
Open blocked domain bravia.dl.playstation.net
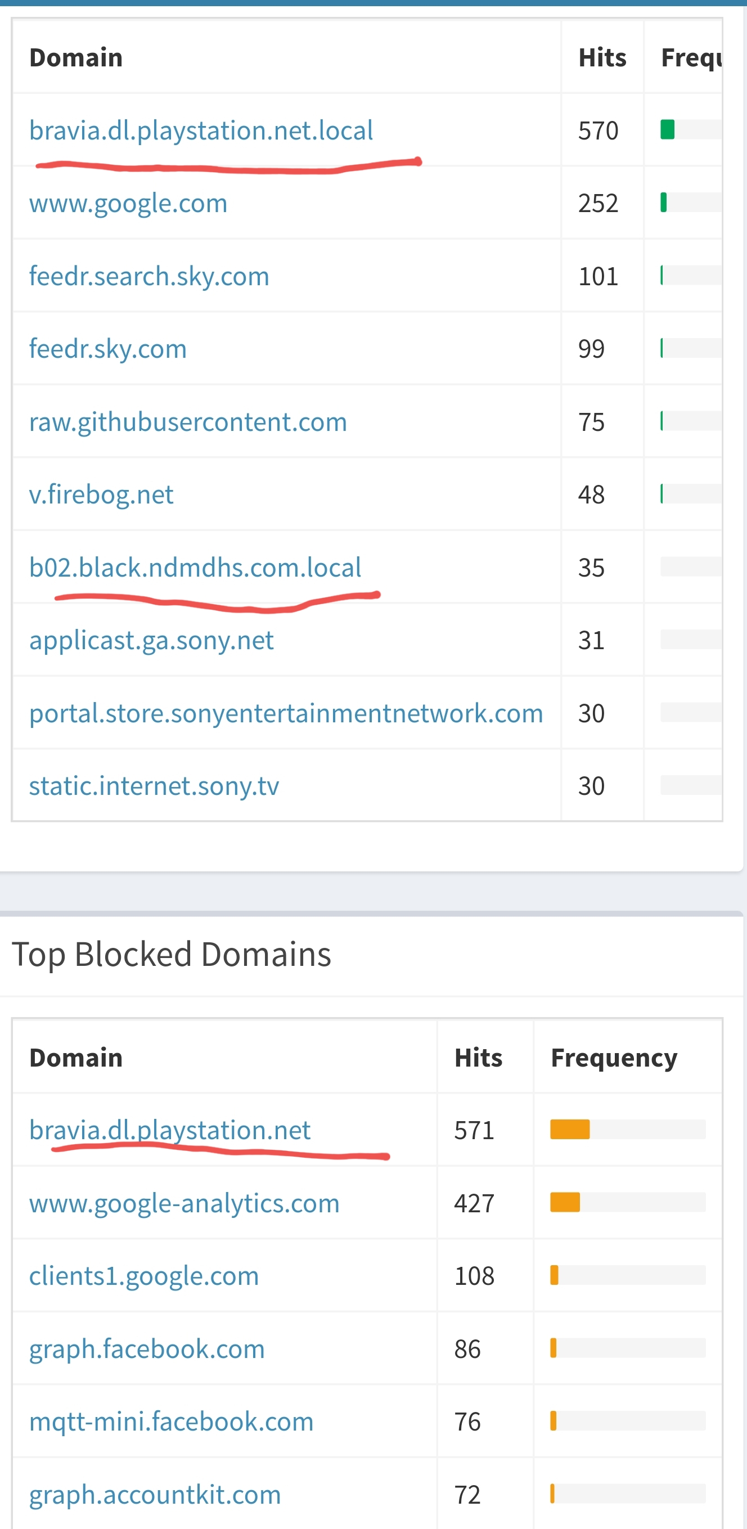pyautogui.click(x=170, y=1130)
